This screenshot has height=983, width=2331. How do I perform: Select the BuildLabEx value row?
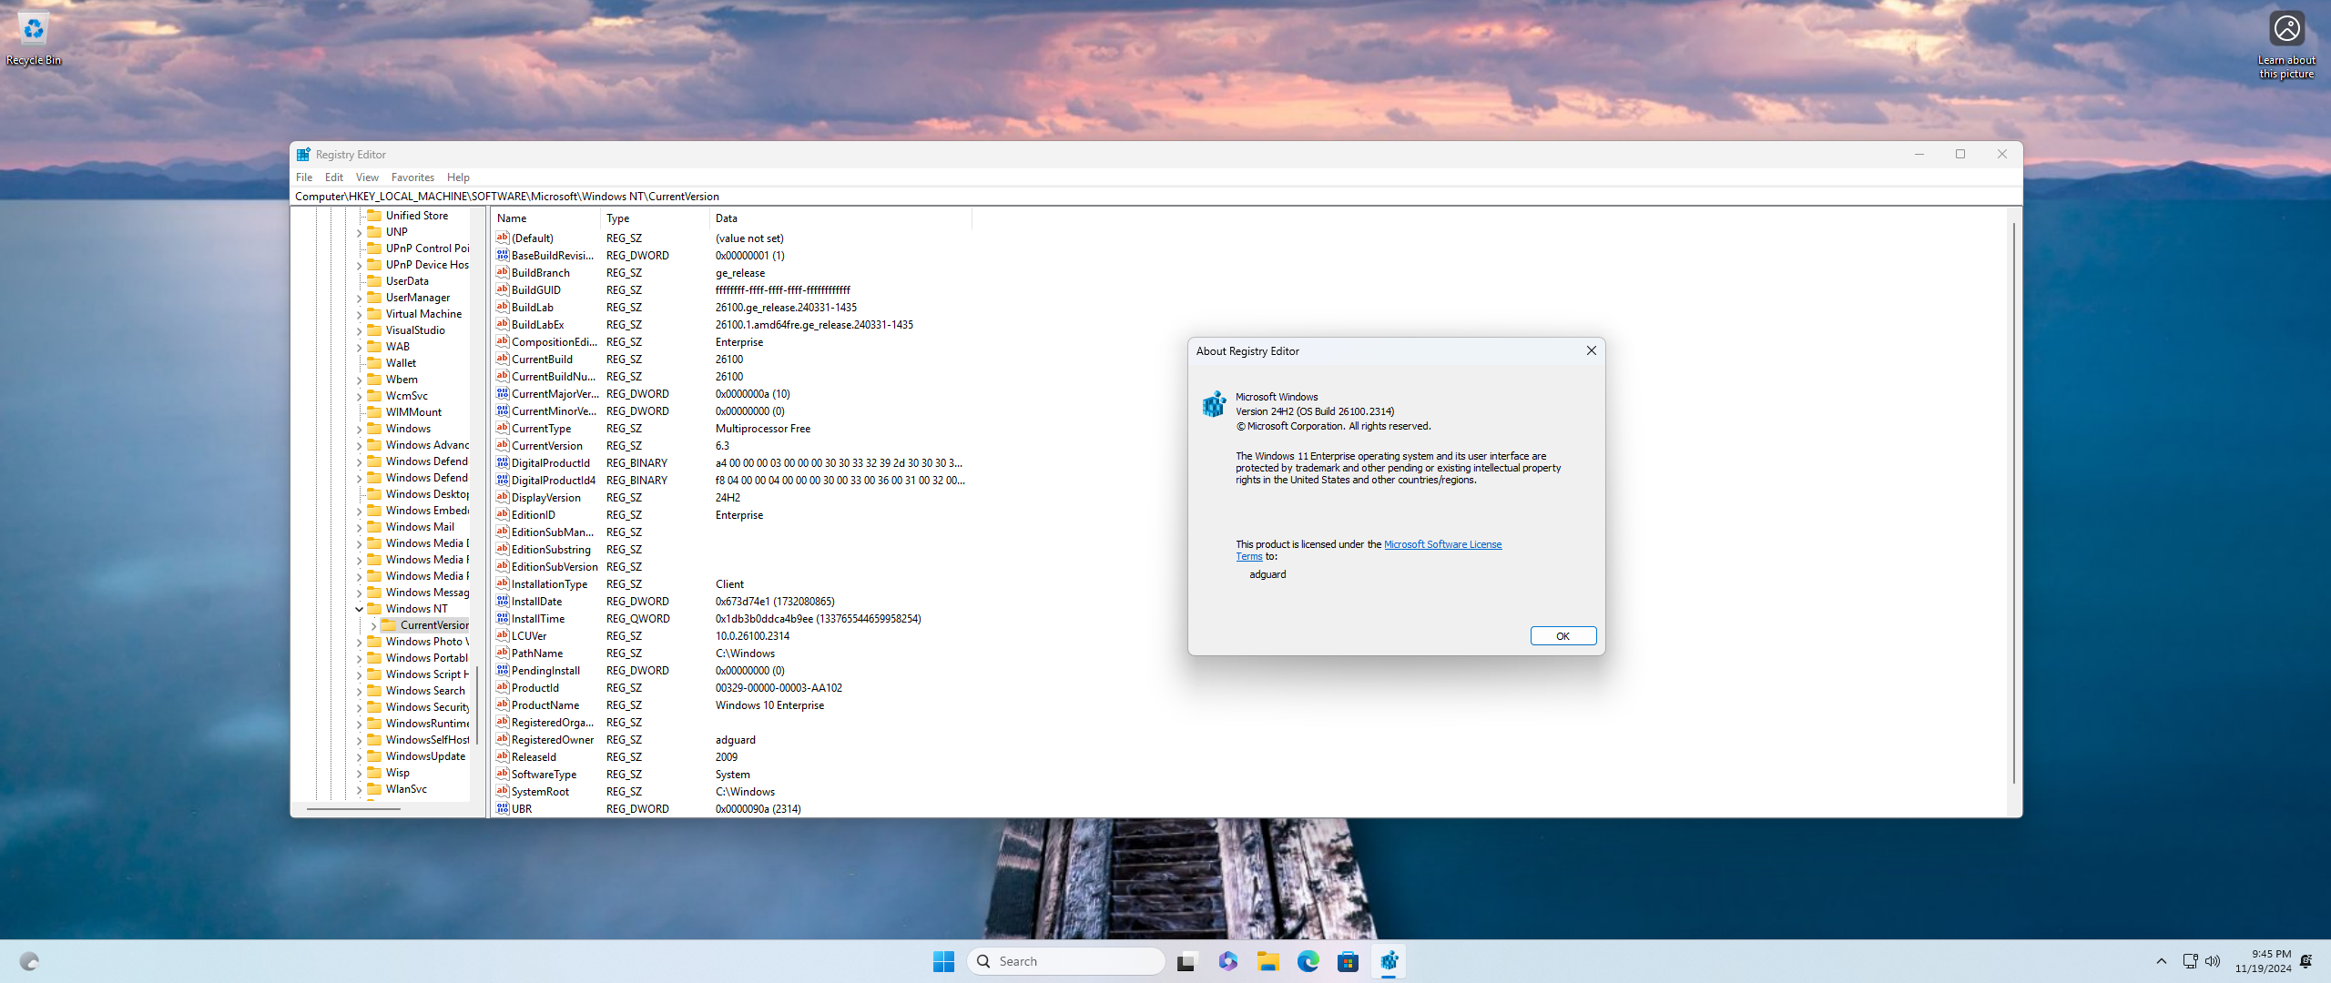tap(732, 325)
